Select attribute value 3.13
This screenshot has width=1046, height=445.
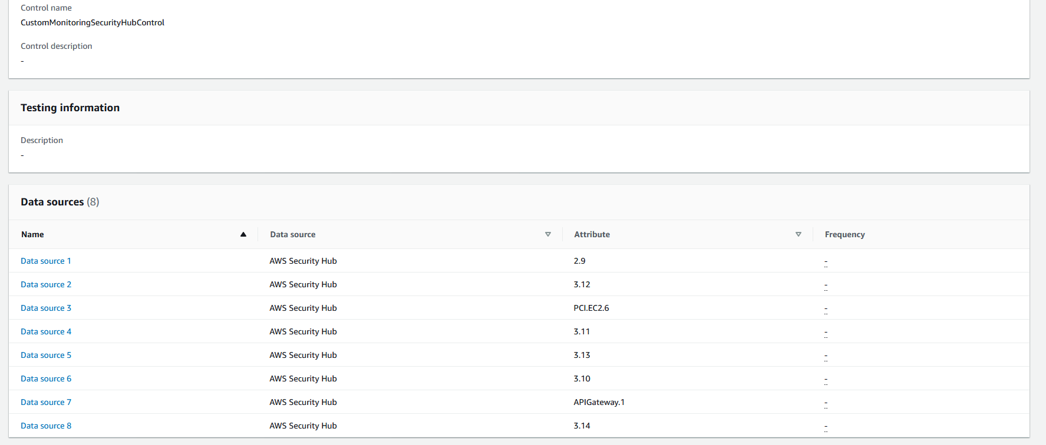click(582, 355)
